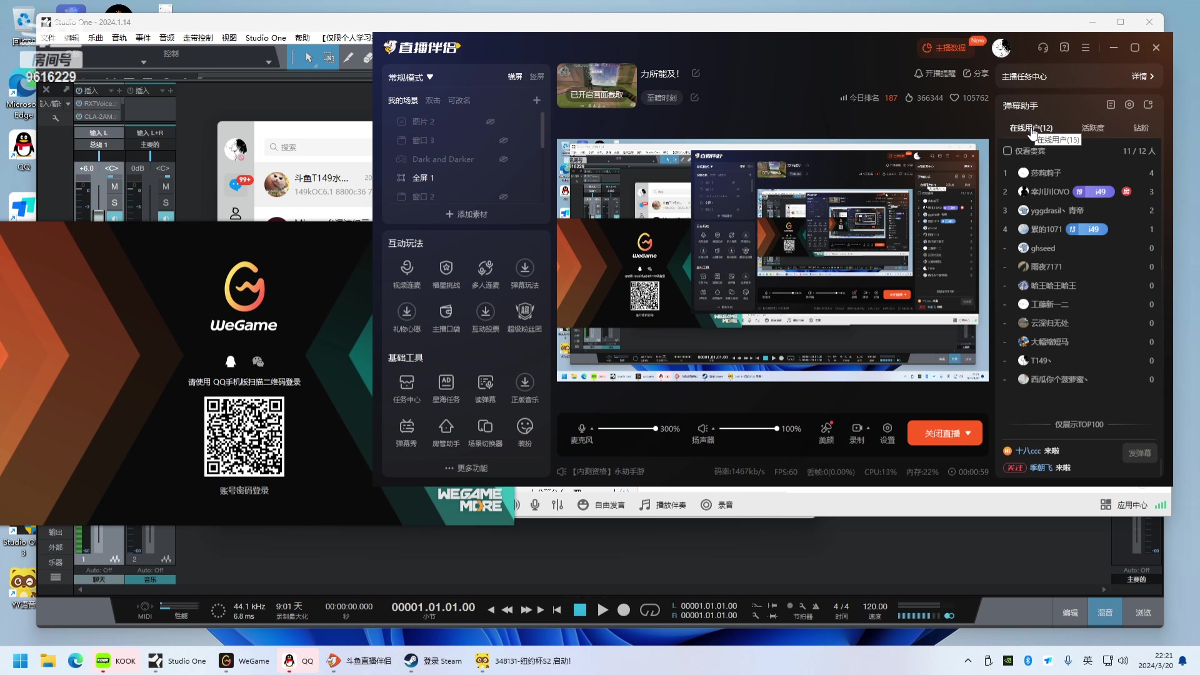Open 星海任务 AD task tool
1200x675 pixels.
446,388
